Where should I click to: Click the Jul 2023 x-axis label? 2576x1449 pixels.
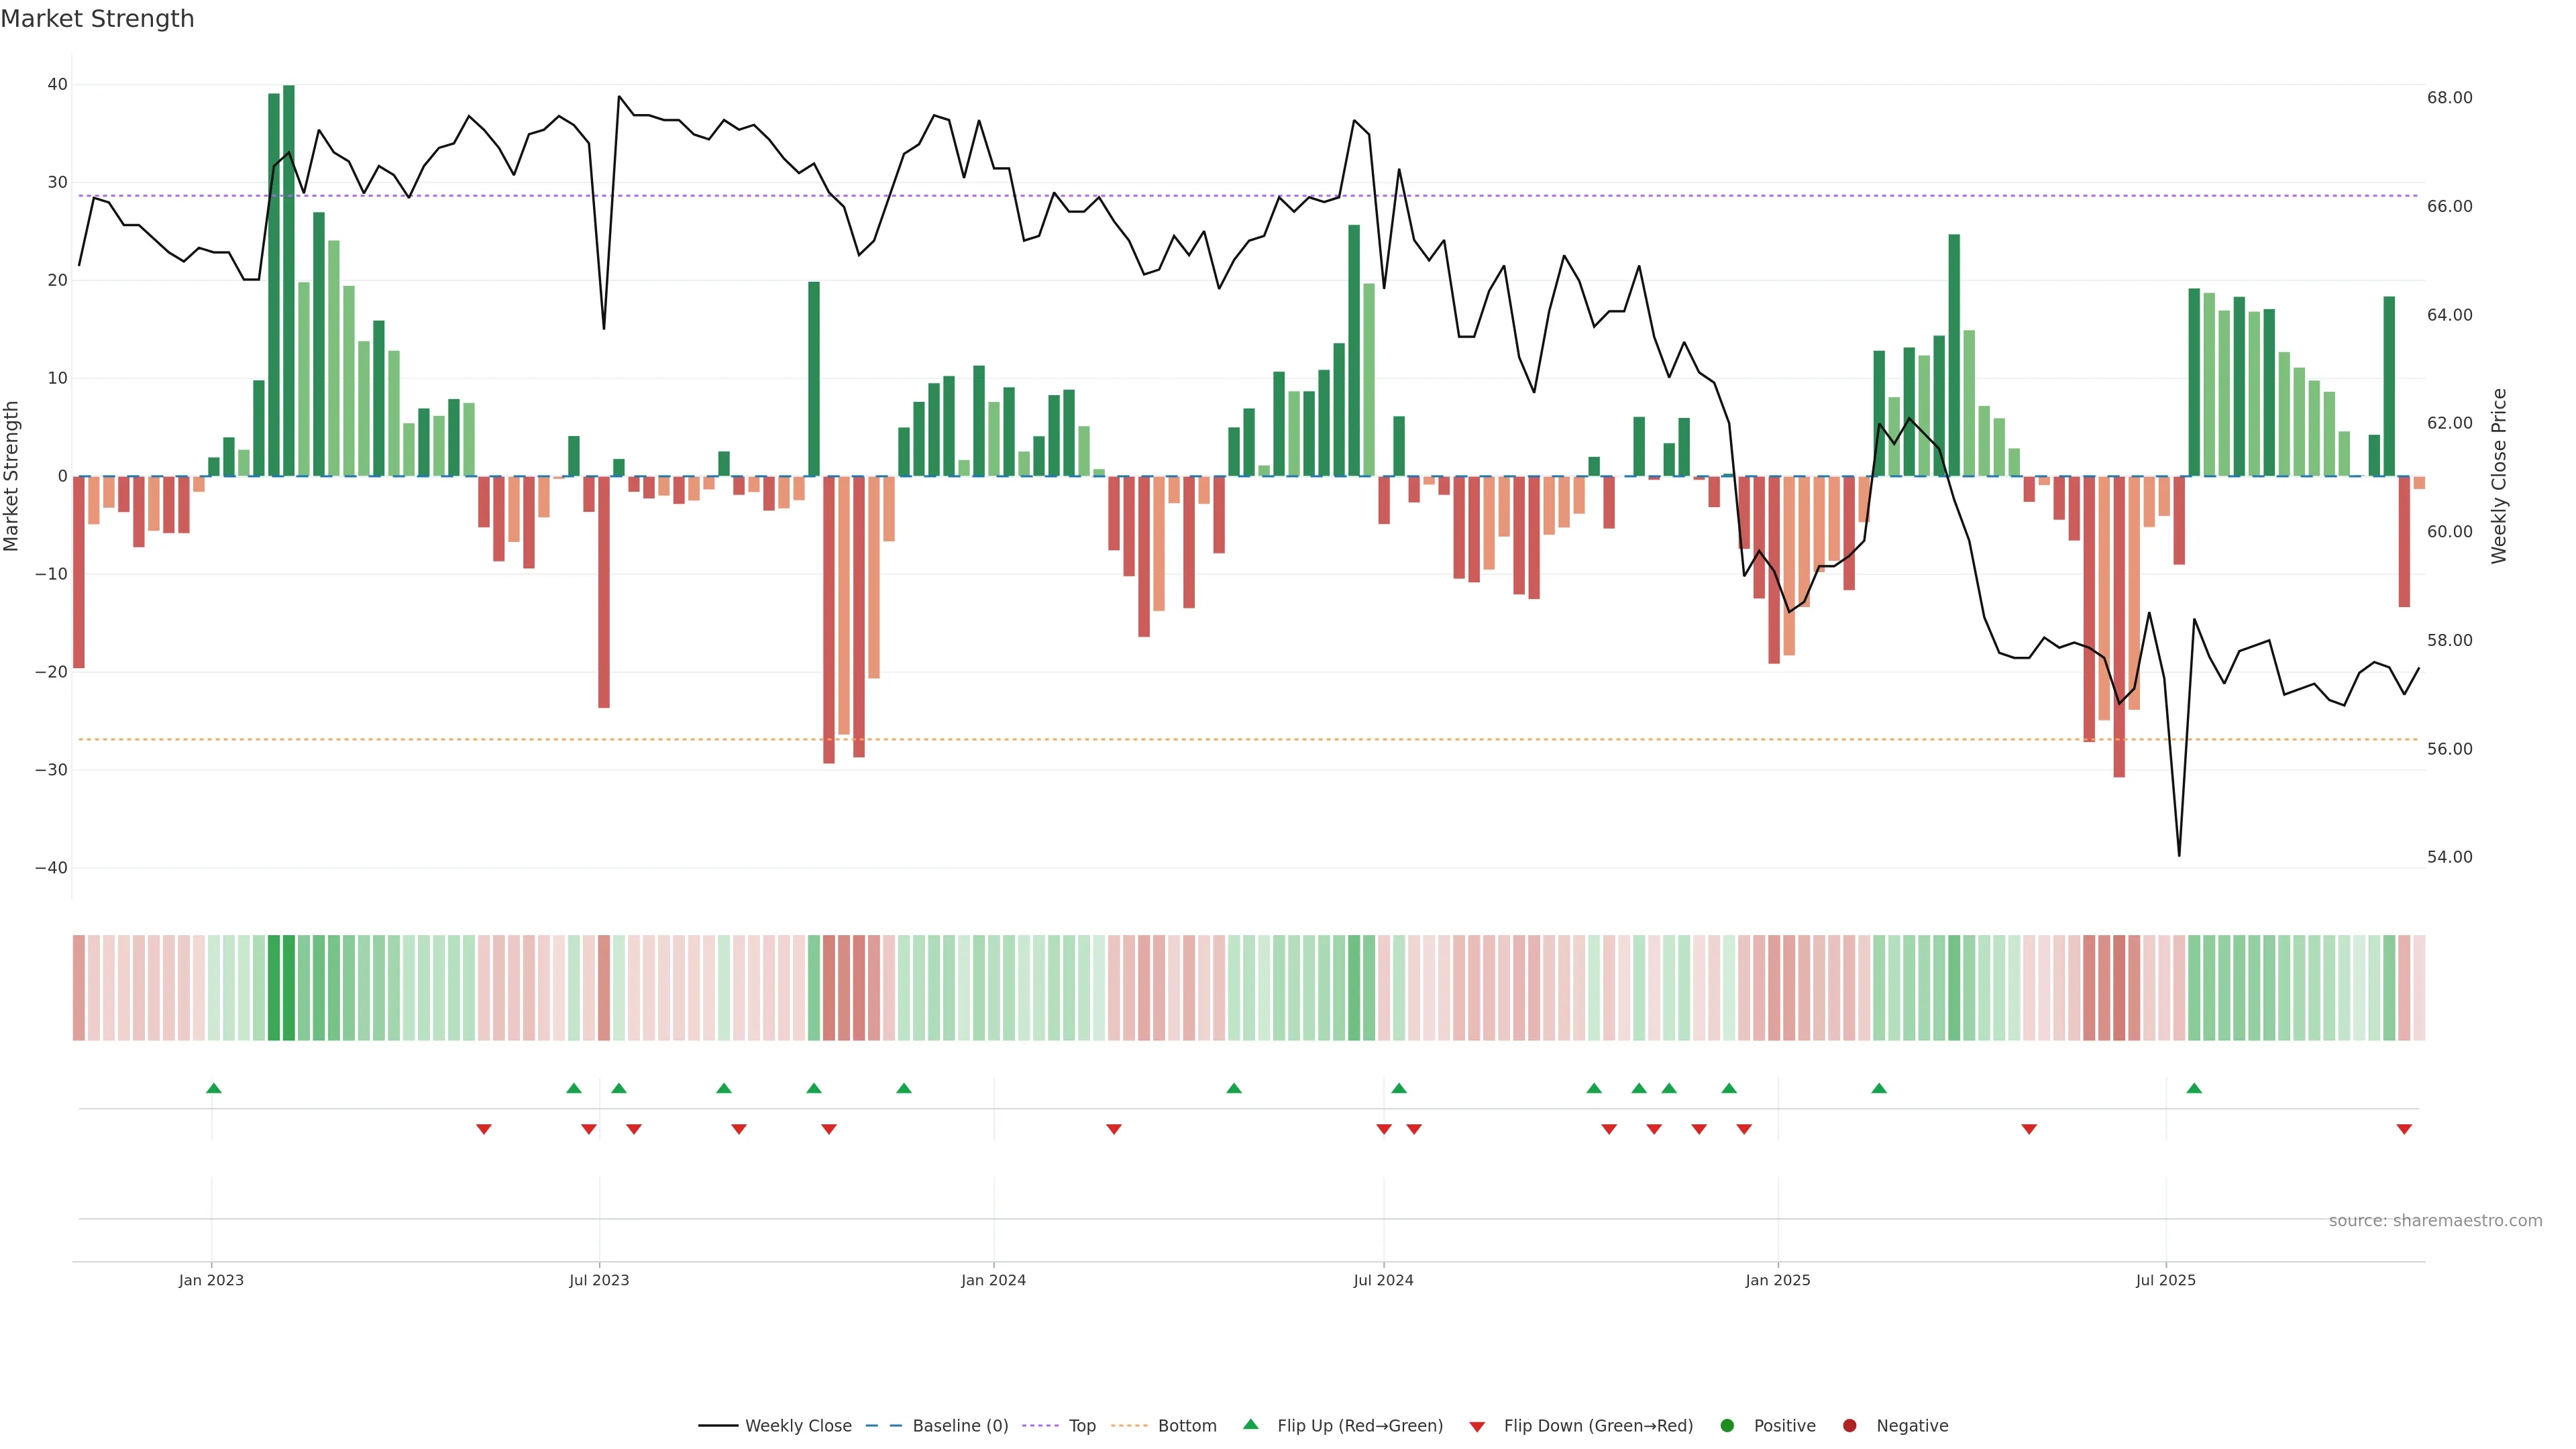(x=599, y=1280)
